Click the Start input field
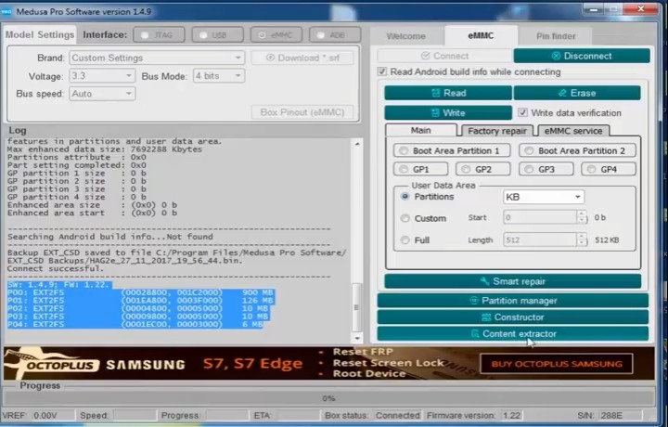The width and height of the screenshot is (668, 427). 540,217
